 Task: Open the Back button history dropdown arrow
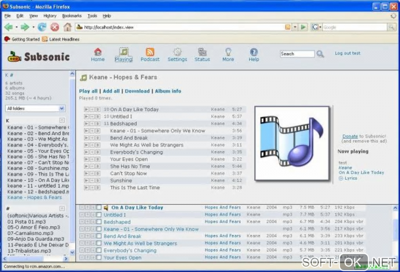tap(16, 27)
